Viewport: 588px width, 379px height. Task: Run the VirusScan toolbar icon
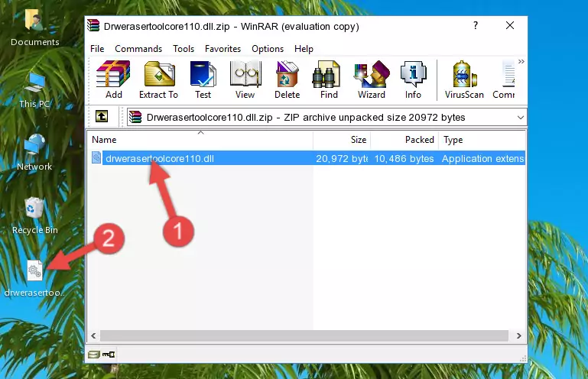[x=464, y=79]
